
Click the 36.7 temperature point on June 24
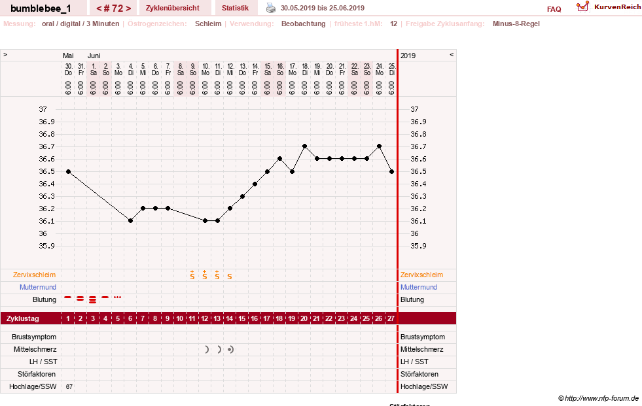point(379,146)
